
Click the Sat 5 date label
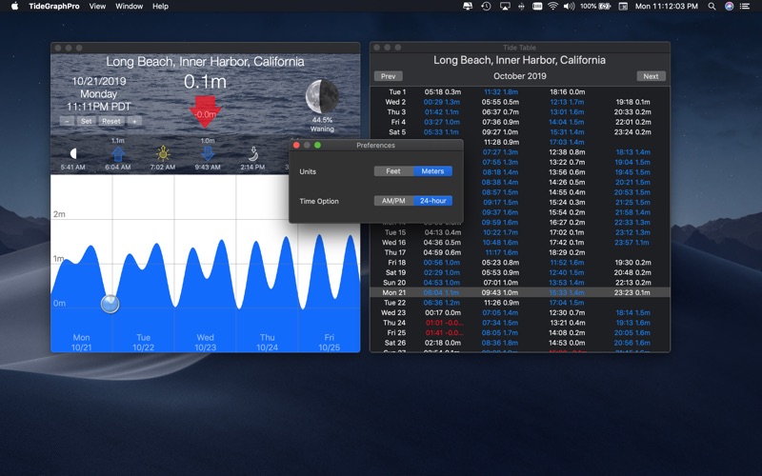pos(397,132)
